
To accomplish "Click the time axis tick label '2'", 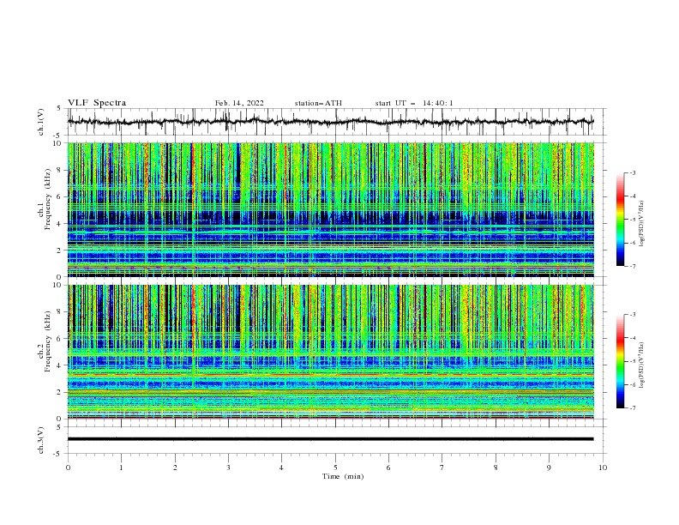I will 175,468.
